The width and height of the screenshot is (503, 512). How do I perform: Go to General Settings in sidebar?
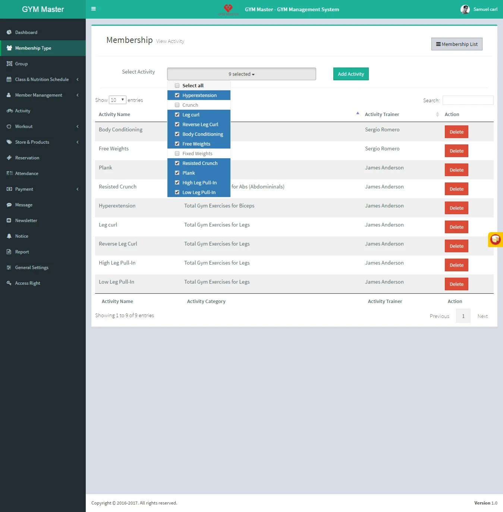pyautogui.click(x=32, y=268)
